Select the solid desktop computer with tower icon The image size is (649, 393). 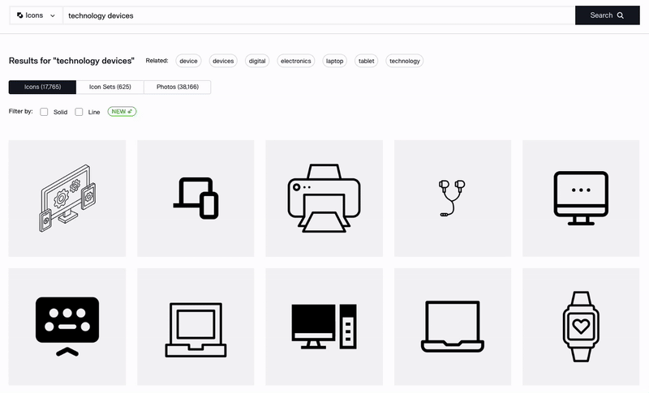coord(324,327)
